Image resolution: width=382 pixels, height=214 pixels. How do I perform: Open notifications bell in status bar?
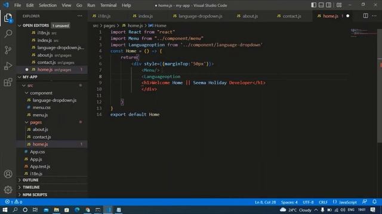374,202
